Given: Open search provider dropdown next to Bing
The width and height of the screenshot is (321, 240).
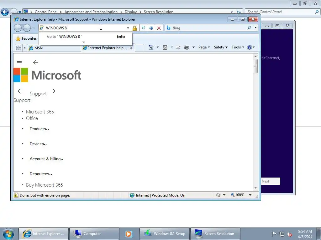Looking at the screenshot, I should tap(256, 27).
